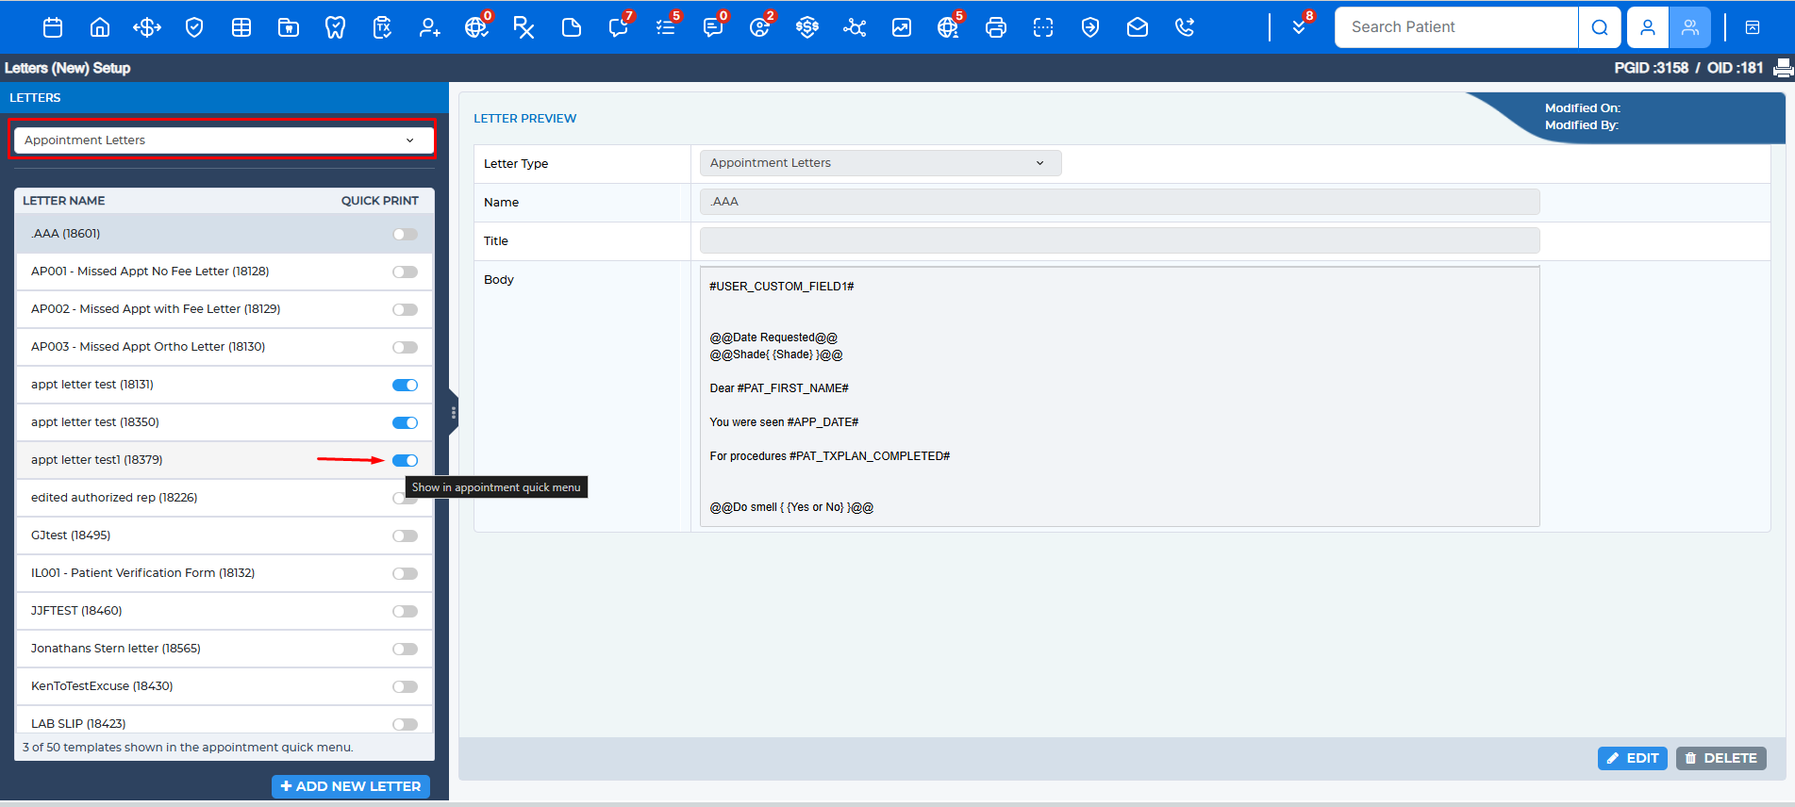Enable quick print for GJtest (18495)
Image resolution: width=1795 pixels, height=807 pixels.
pyautogui.click(x=405, y=535)
